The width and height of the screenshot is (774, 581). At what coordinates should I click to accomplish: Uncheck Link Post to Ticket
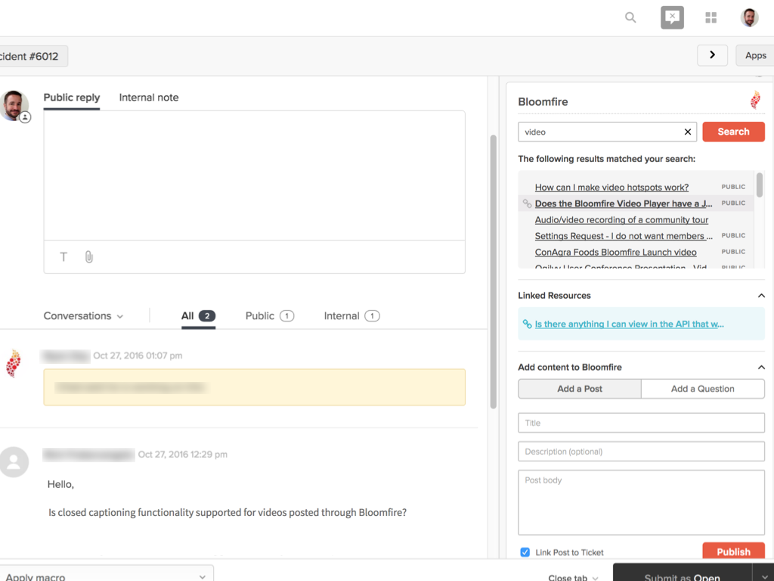tap(525, 552)
